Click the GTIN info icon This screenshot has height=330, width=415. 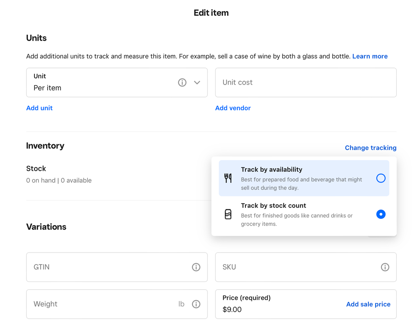coord(196,267)
